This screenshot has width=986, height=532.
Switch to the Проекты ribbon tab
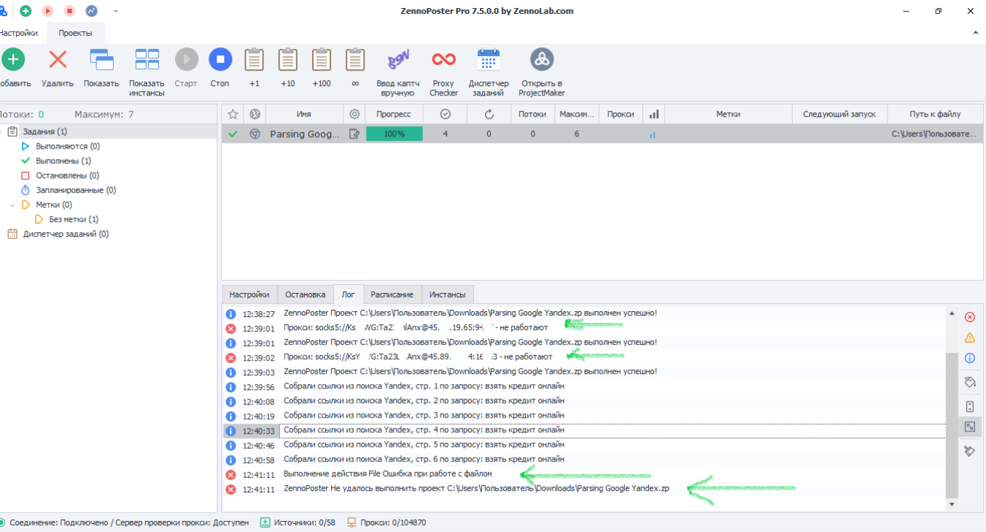[x=75, y=33]
